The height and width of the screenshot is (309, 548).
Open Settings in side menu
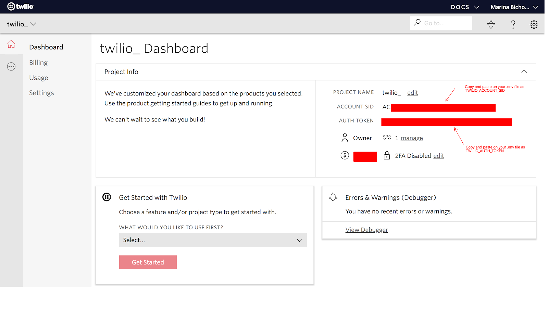(x=41, y=93)
